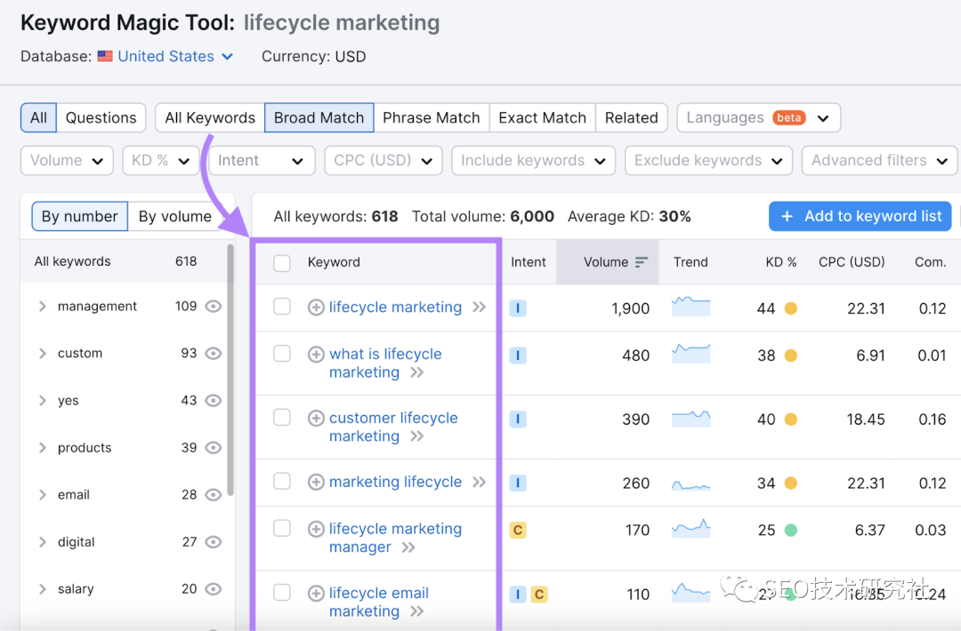Tick the select-all checkbox in Keyword header
This screenshot has width=961, height=631.
tap(282, 263)
